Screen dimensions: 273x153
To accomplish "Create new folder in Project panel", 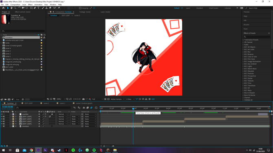I will (x=6, y=99).
